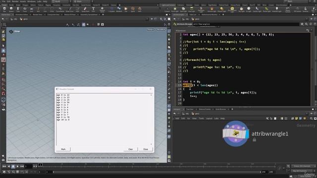Add a Portal Light from shelf

point(266,9)
